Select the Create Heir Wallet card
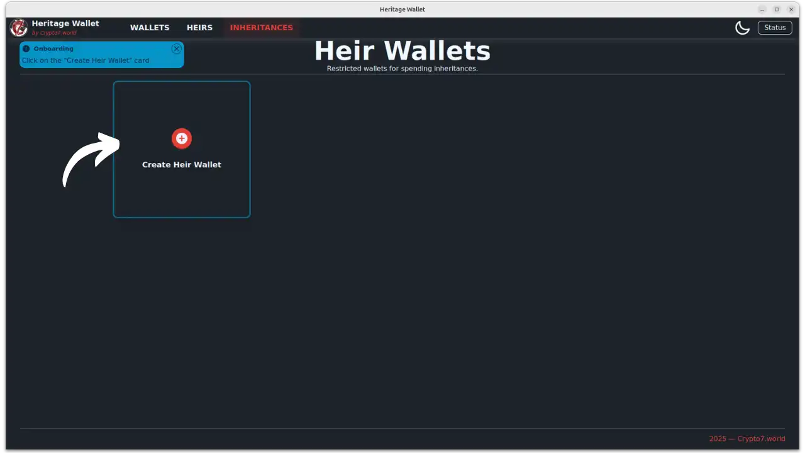Viewport: 805px width, 453px height. click(182, 149)
